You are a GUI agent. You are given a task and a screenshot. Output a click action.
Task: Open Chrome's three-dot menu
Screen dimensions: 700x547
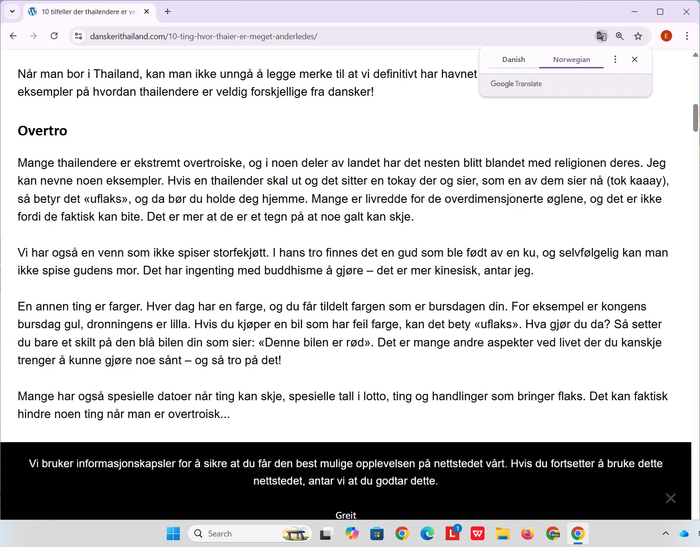(687, 36)
